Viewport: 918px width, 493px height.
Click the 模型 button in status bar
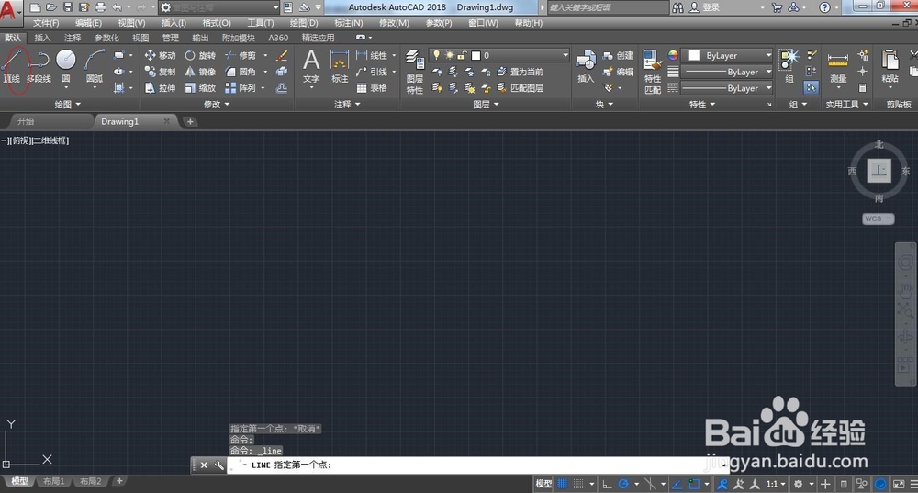click(543, 484)
